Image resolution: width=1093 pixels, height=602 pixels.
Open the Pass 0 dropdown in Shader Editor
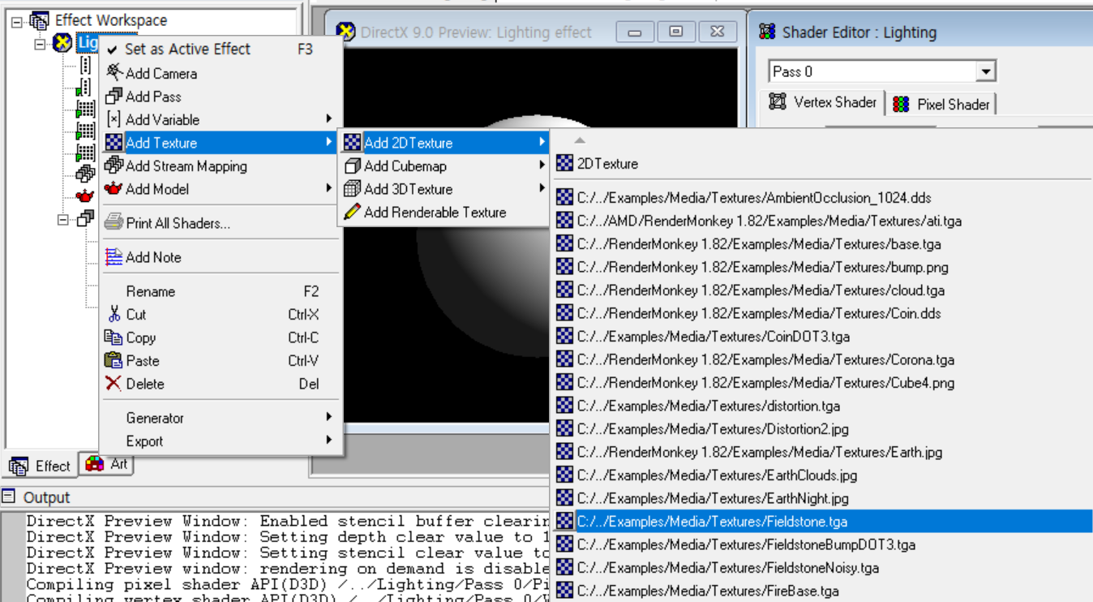point(985,71)
